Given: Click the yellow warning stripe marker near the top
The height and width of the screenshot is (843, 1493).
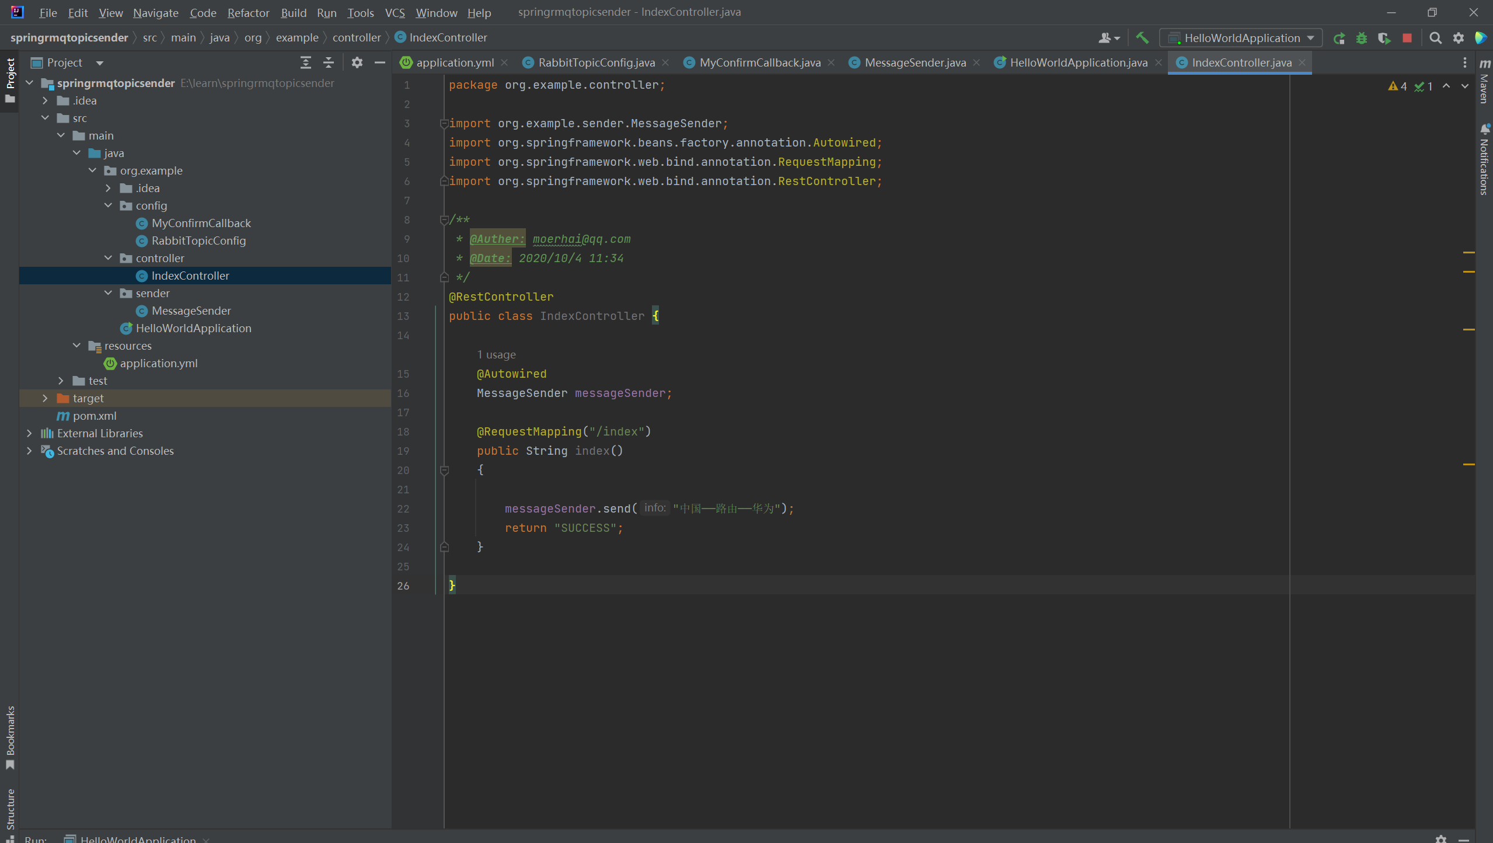Looking at the screenshot, I should click(1468, 252).
